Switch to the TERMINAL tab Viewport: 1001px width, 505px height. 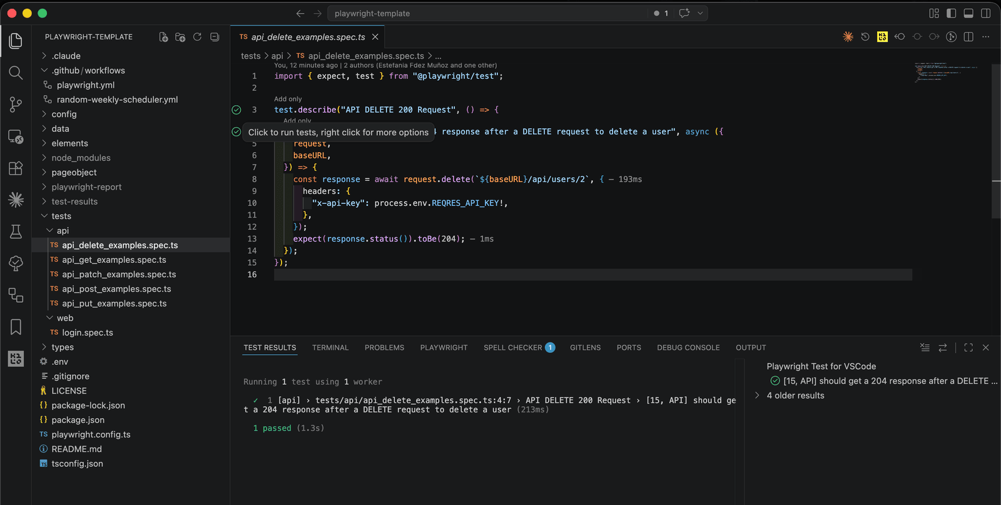[330, 347]
